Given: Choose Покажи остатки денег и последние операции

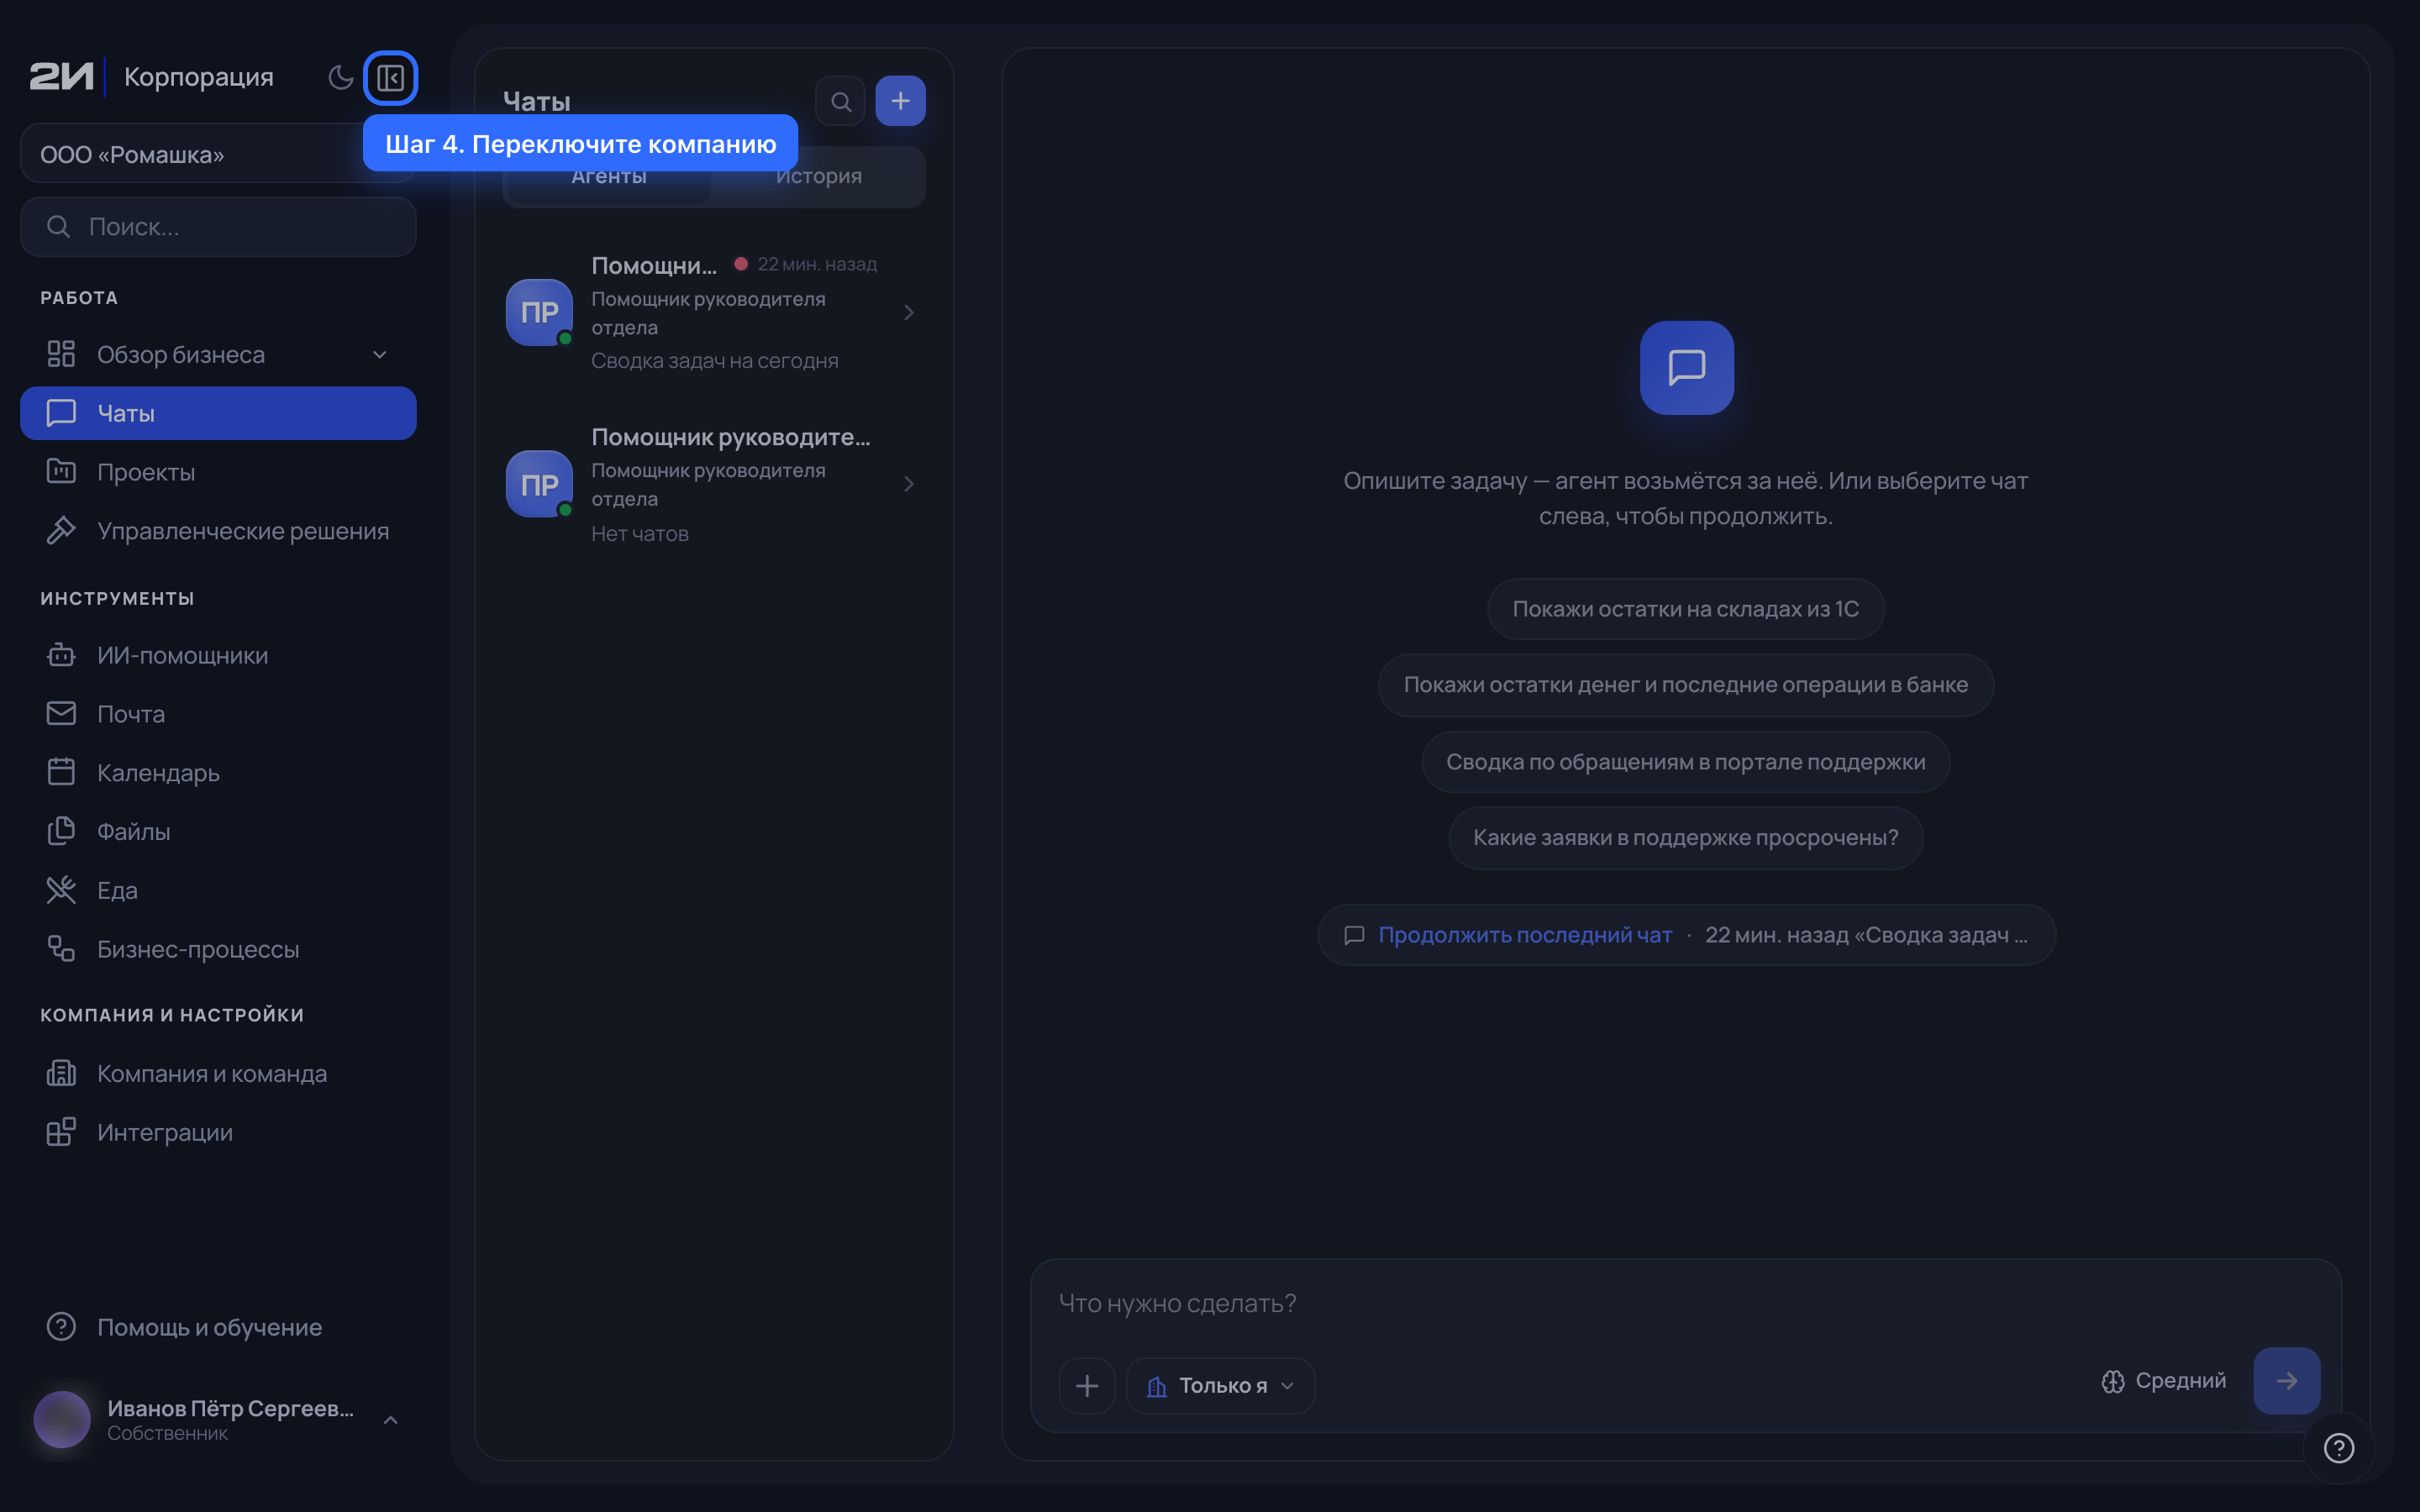Looking at the screenshot, I should (x=1685, y=685).
